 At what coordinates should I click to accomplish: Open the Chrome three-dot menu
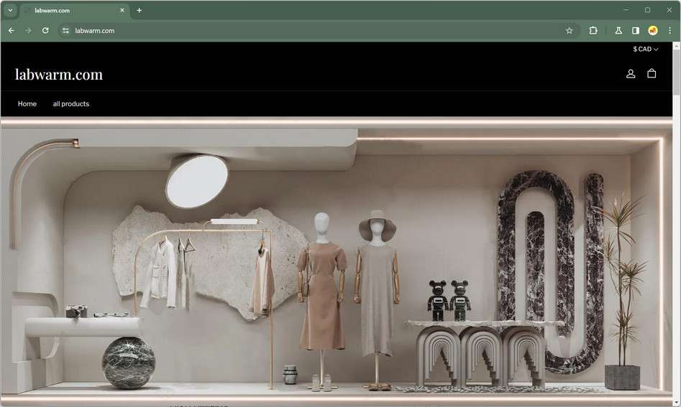(x=669, y=30)
